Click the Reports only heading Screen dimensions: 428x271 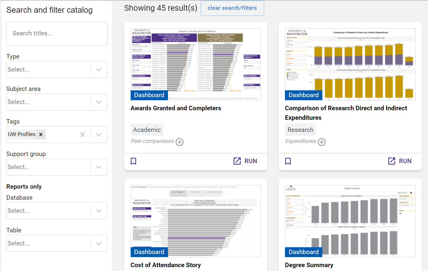tap(24, 187)
